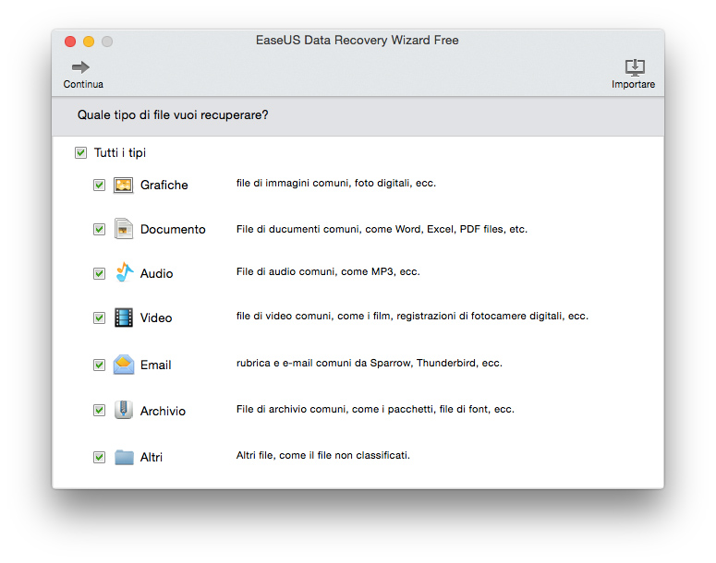Click the Email label

pos(156,365)
